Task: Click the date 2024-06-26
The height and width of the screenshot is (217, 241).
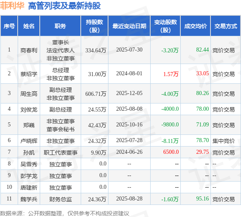Action: pos(129,152)
